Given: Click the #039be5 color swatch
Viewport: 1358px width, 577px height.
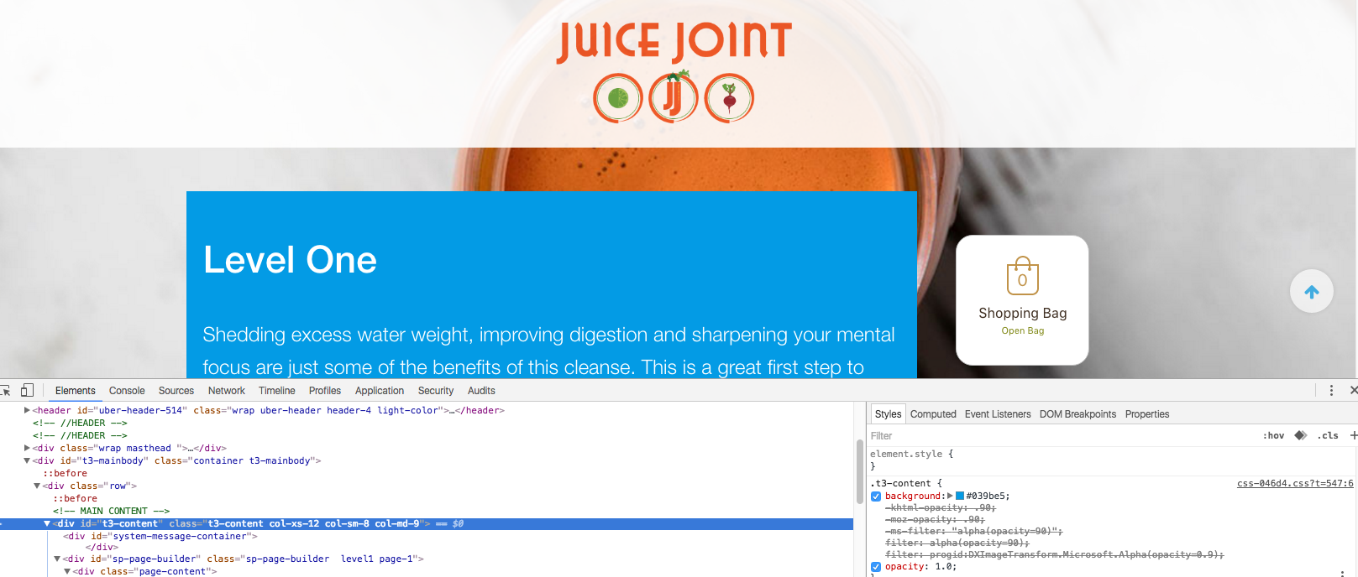Looking at the screenshot, I should (x=960, y=496).
